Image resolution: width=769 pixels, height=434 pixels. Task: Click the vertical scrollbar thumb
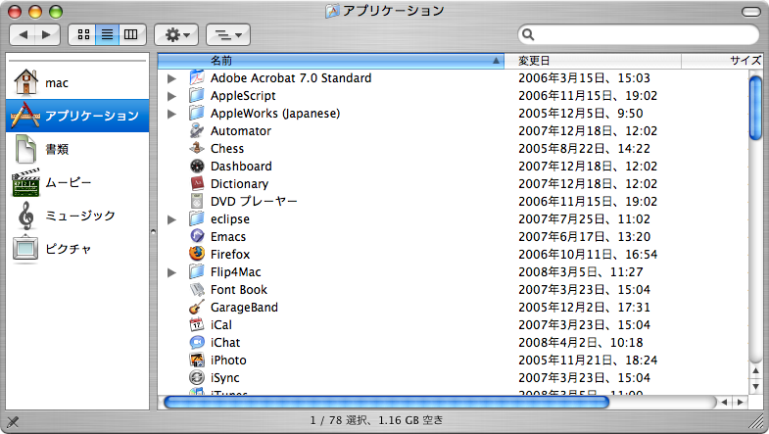click(x=755, y=108)
